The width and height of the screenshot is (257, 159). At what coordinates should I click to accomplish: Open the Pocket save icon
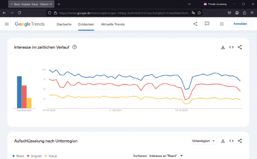coord(229,13)
